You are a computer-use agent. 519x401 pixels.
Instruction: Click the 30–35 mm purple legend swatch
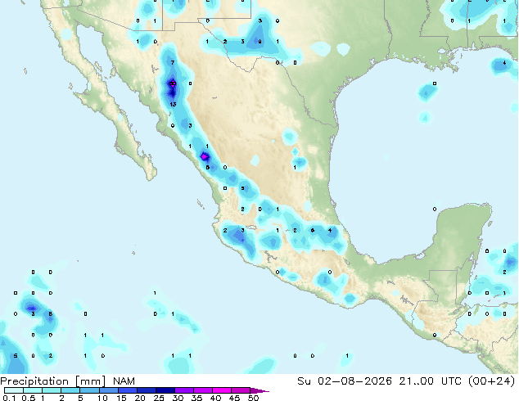point(183,390)
